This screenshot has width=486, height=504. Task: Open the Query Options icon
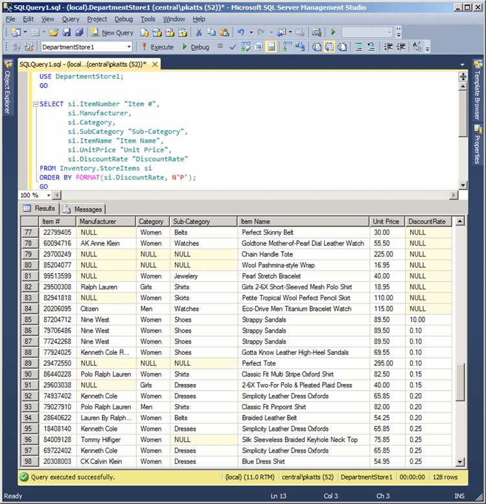(x=259, y=47)
